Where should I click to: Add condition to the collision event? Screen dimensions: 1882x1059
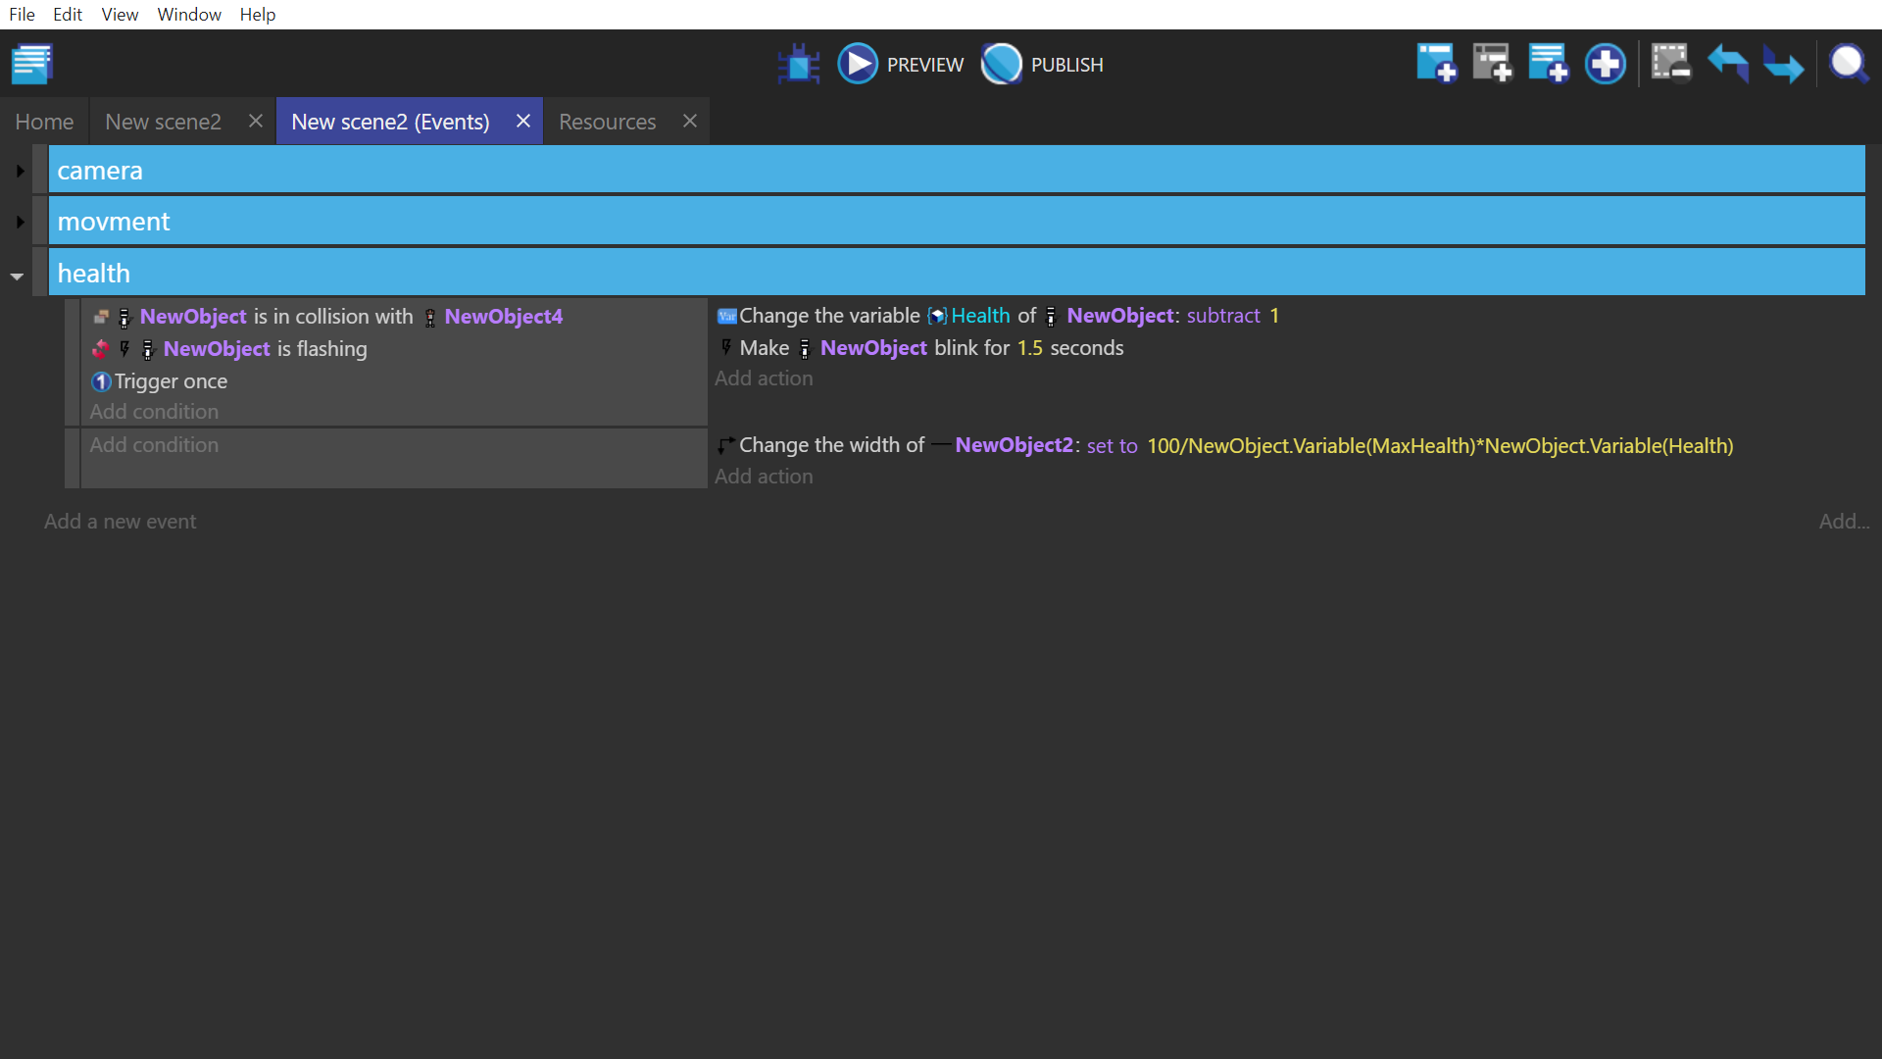point(154,412)
